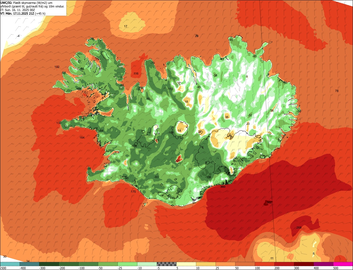
Task: Click the '-4' value near top-left corner
Action: 18,36
